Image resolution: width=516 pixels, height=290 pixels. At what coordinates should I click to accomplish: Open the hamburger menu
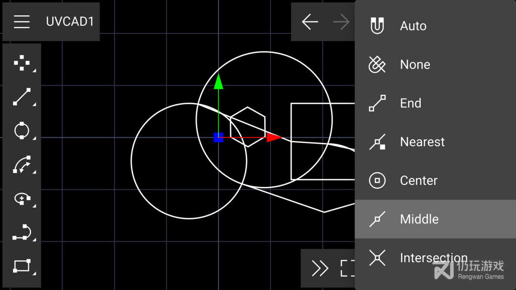pyautogui.click(x=21, y=21)
